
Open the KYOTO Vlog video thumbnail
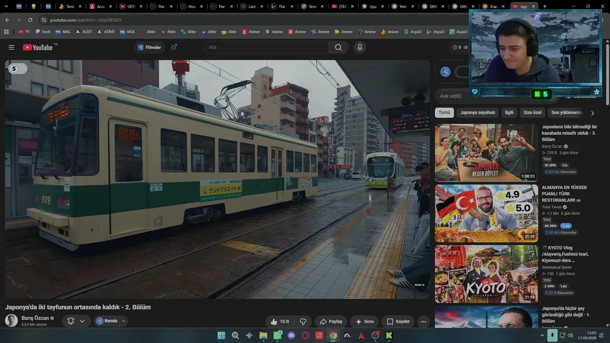tap(487, 274)
